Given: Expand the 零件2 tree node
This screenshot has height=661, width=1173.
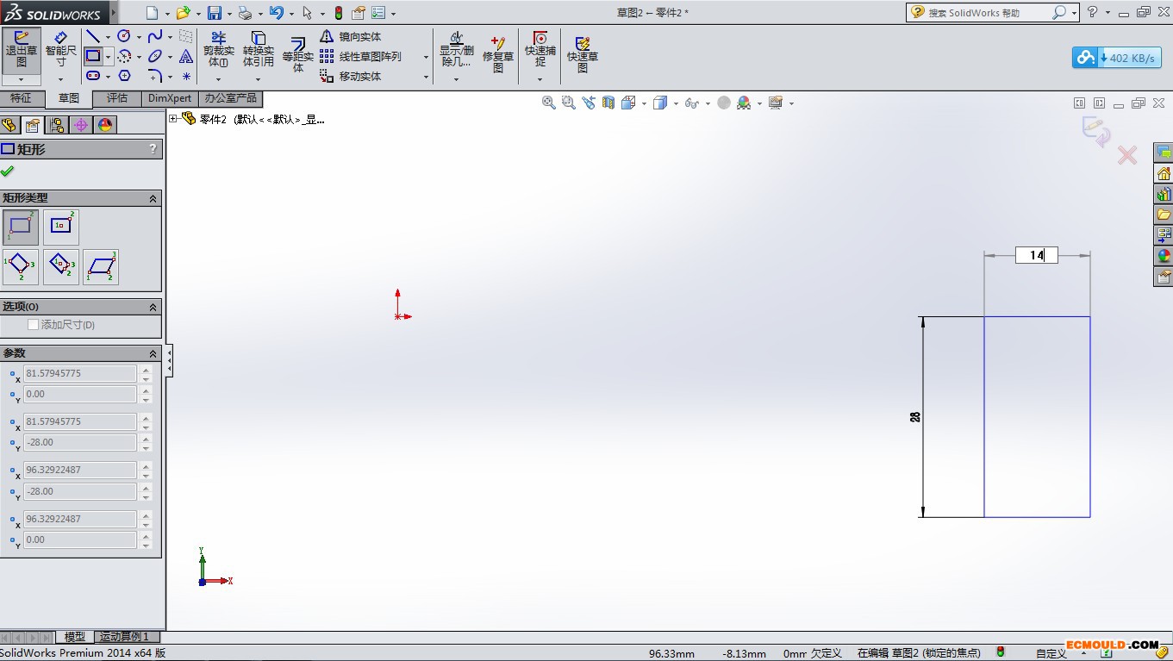Looking at the screenshot, I should [x=173, y=119].
